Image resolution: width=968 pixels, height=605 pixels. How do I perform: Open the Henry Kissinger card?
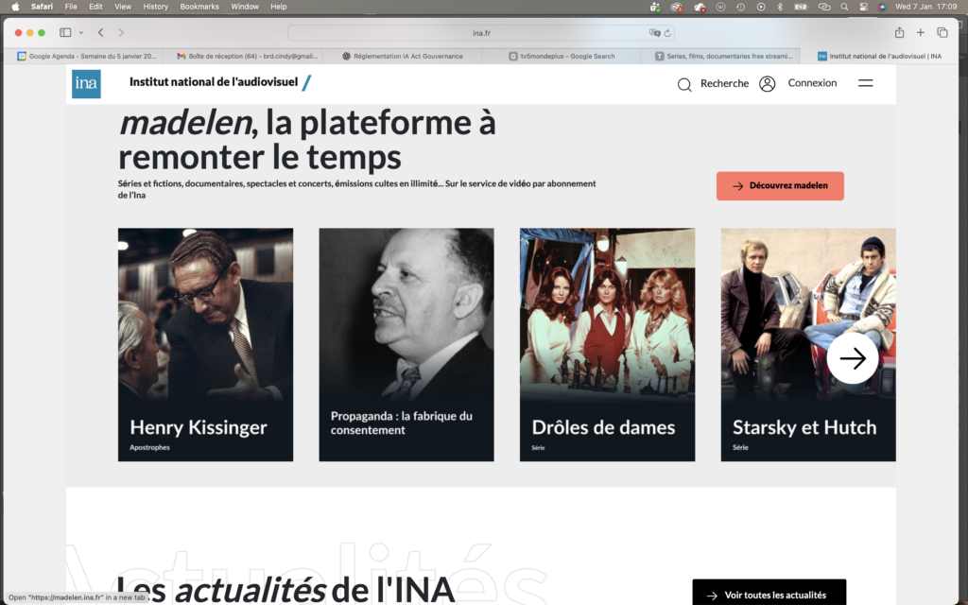205,344
